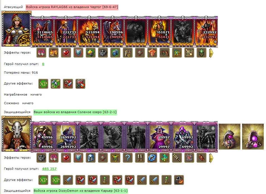Screen dimensions: 266x194
Task: Expand attacker hero effects with yellow arrow
Action: [211, 53]
